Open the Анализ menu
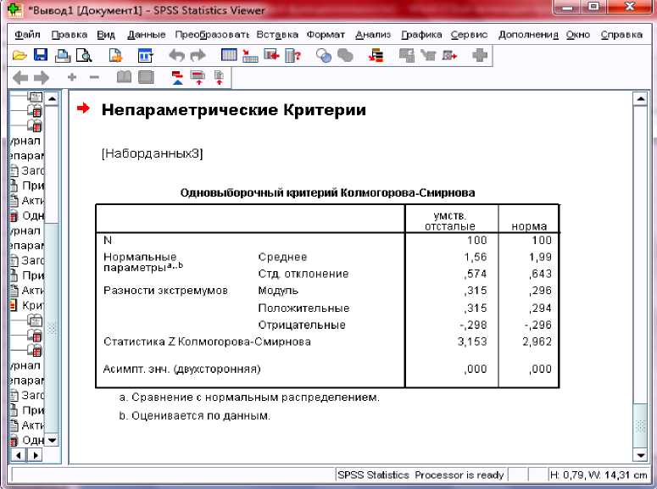 (373, 35)
